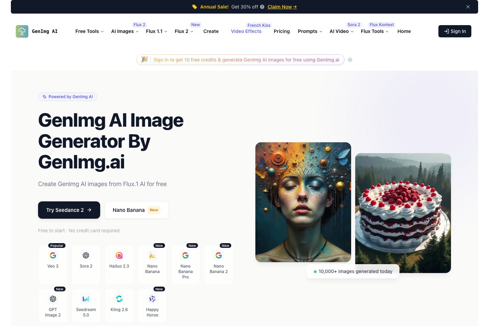This screenshot has width=489, height=326.
Task: Open the AI Video dropdown
Action: coord(342,31)
